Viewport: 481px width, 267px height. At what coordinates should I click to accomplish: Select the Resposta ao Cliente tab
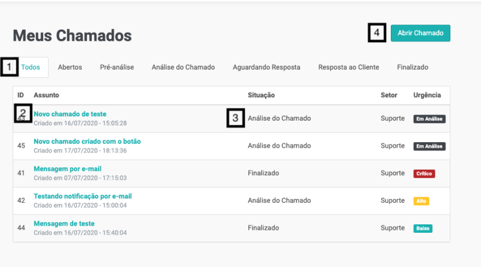point(349,67)
